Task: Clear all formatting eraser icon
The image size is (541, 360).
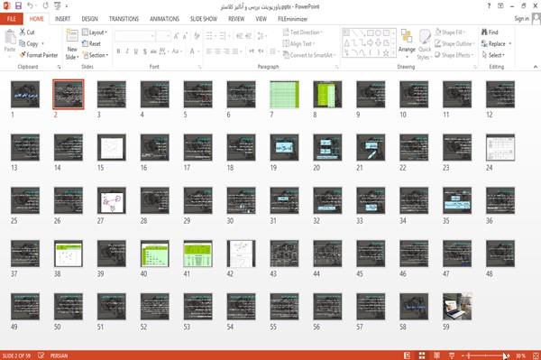Action: (x=197, y=36)
